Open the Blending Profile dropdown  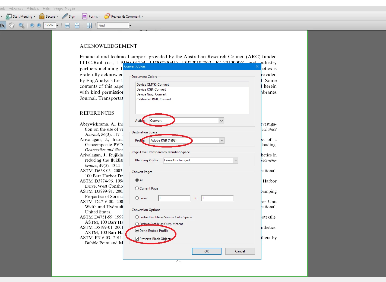pos(201,160)
